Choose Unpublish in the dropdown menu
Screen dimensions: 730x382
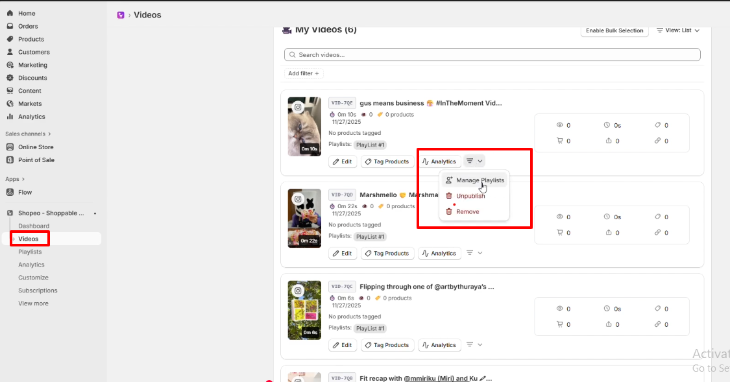click(470, 196)
